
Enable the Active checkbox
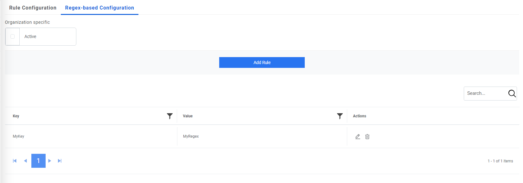pyautogui.click(x=12, y=36)
